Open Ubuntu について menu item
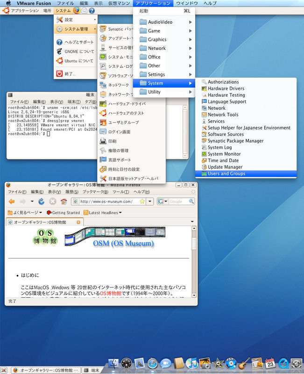The width and height of the screenshot is (304, 374). tap(76, 61)
